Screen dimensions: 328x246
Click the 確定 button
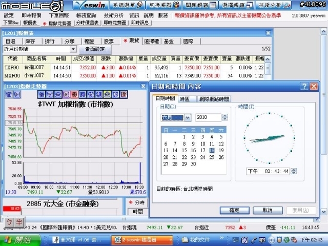(x=235, y=210)
